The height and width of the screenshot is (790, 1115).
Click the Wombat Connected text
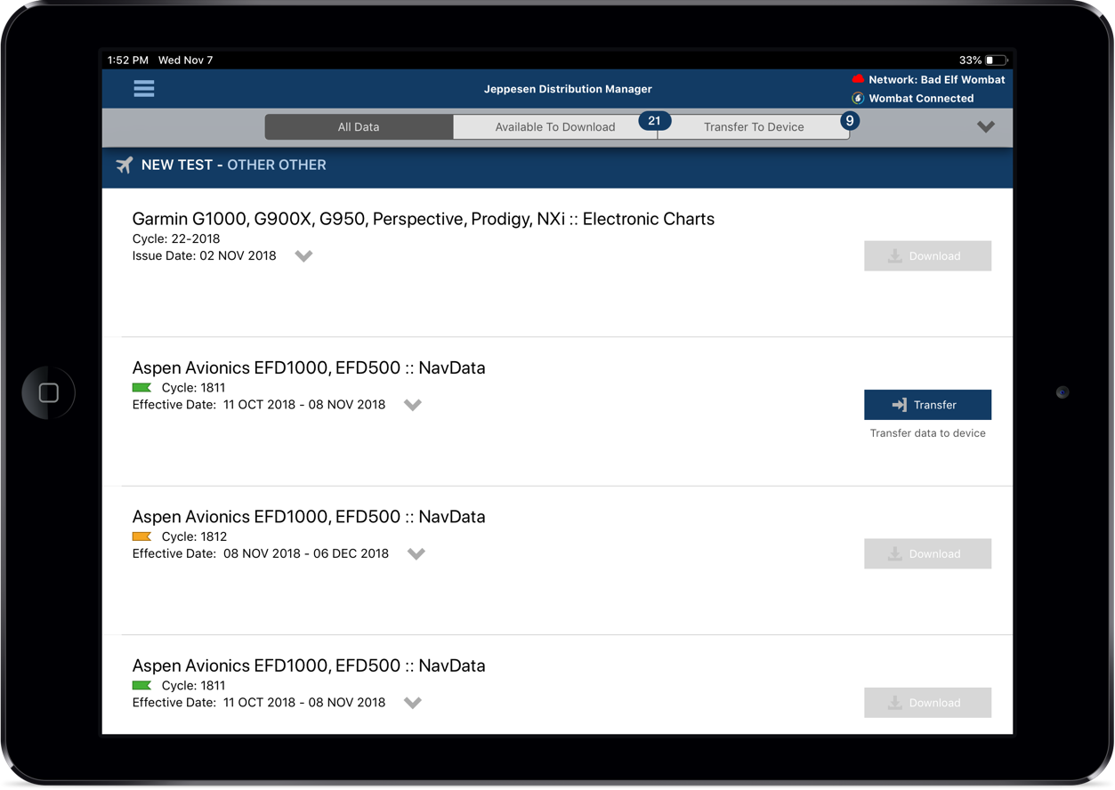921,98
